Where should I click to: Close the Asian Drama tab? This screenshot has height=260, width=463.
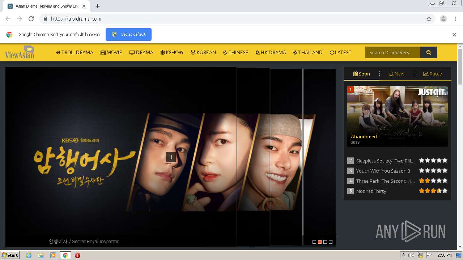(84, 6)
